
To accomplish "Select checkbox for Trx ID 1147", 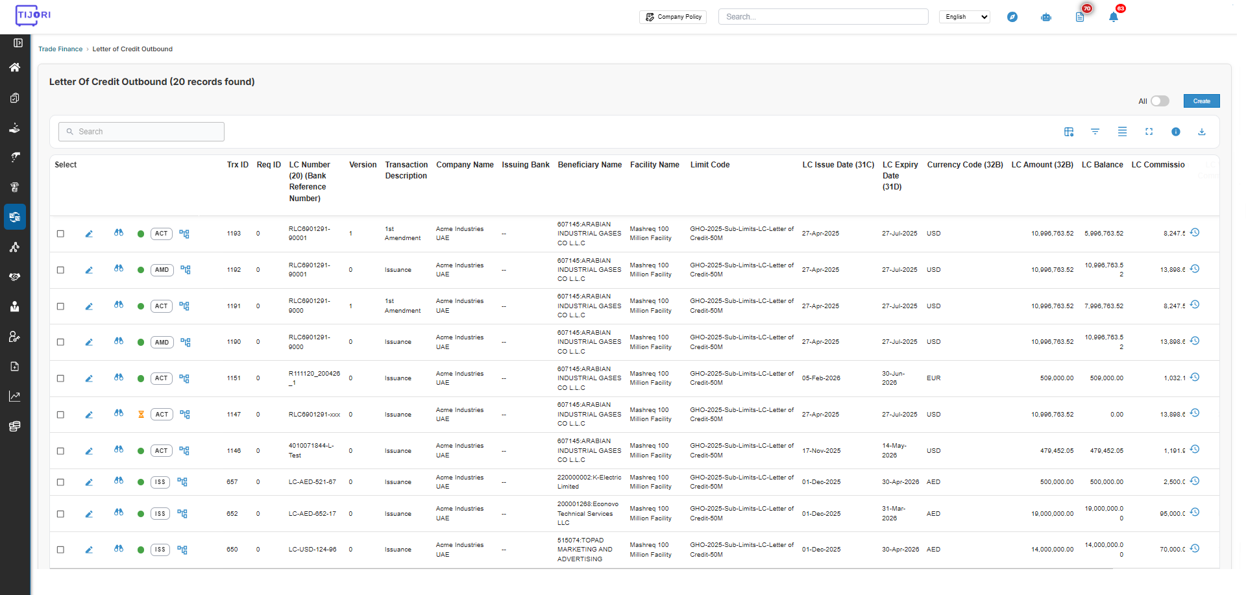I will [x=60, y=415].
